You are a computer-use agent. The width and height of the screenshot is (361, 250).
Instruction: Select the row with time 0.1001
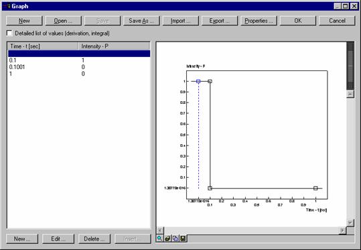[79, 67]
